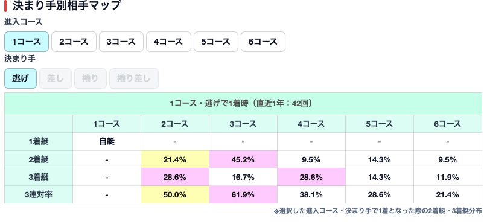The width and height of the screenshot is (487, 224).
Task: Select the 3コース entry course button
Action: coord(121,42)
